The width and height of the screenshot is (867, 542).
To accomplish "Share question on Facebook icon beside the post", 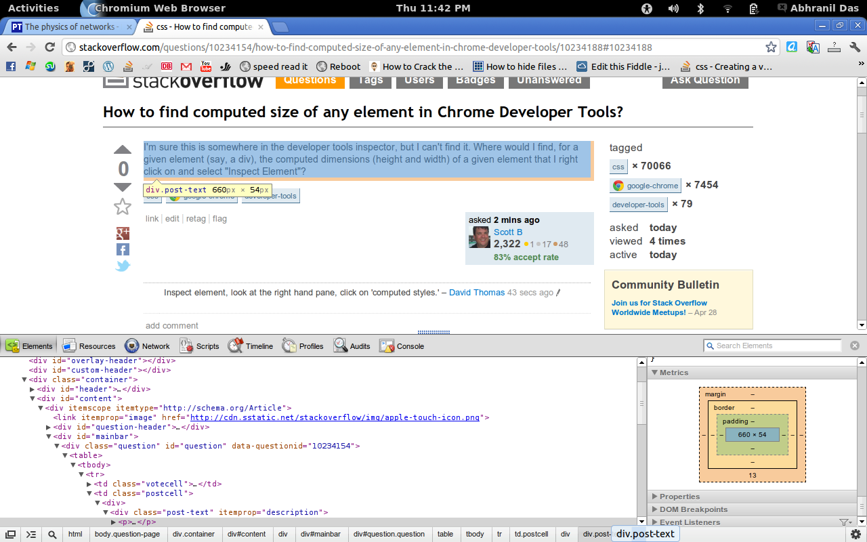I will [x=123, y=250].
